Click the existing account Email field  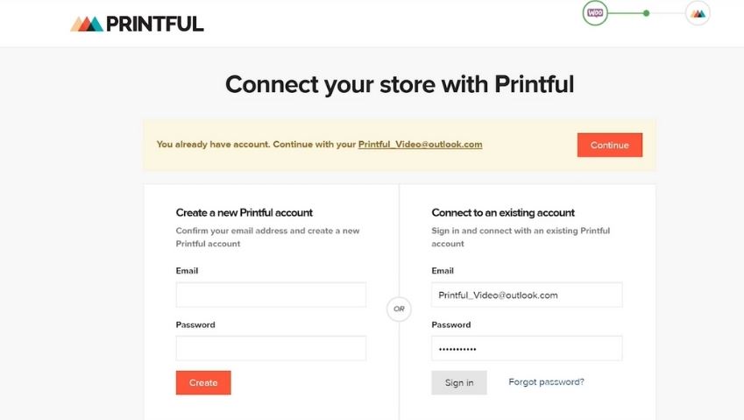point(527,295)
